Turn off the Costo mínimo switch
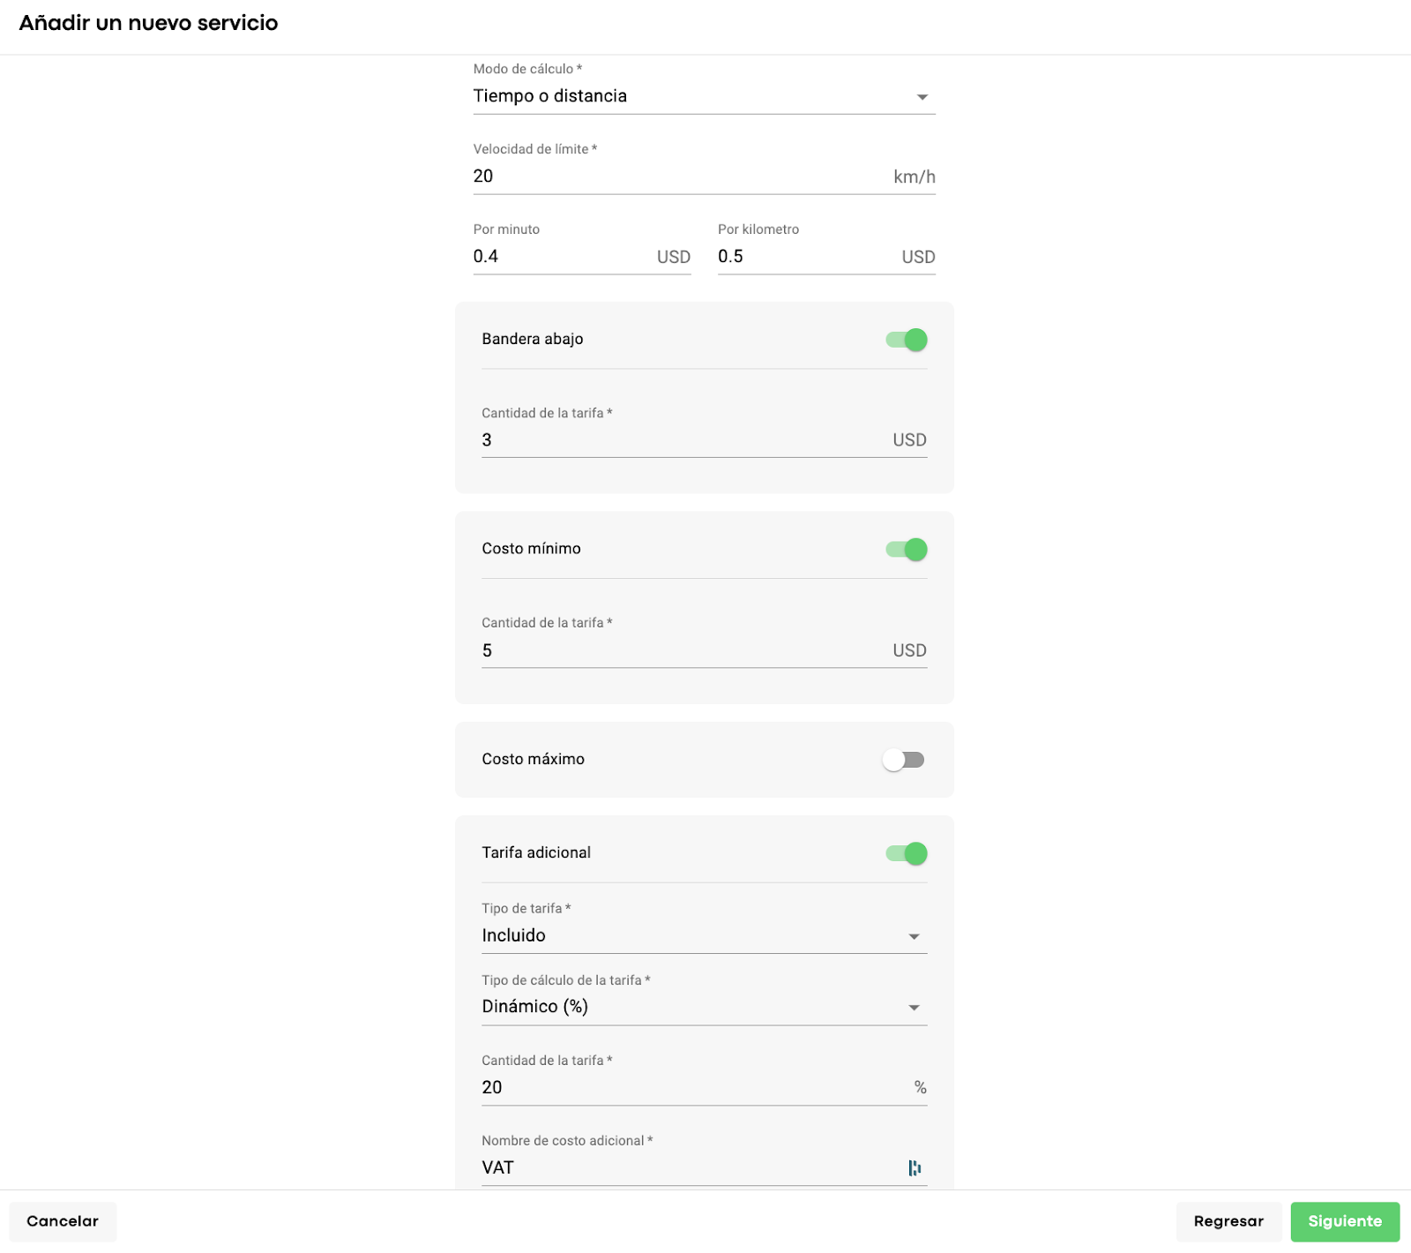 click(x=907, y=550)
